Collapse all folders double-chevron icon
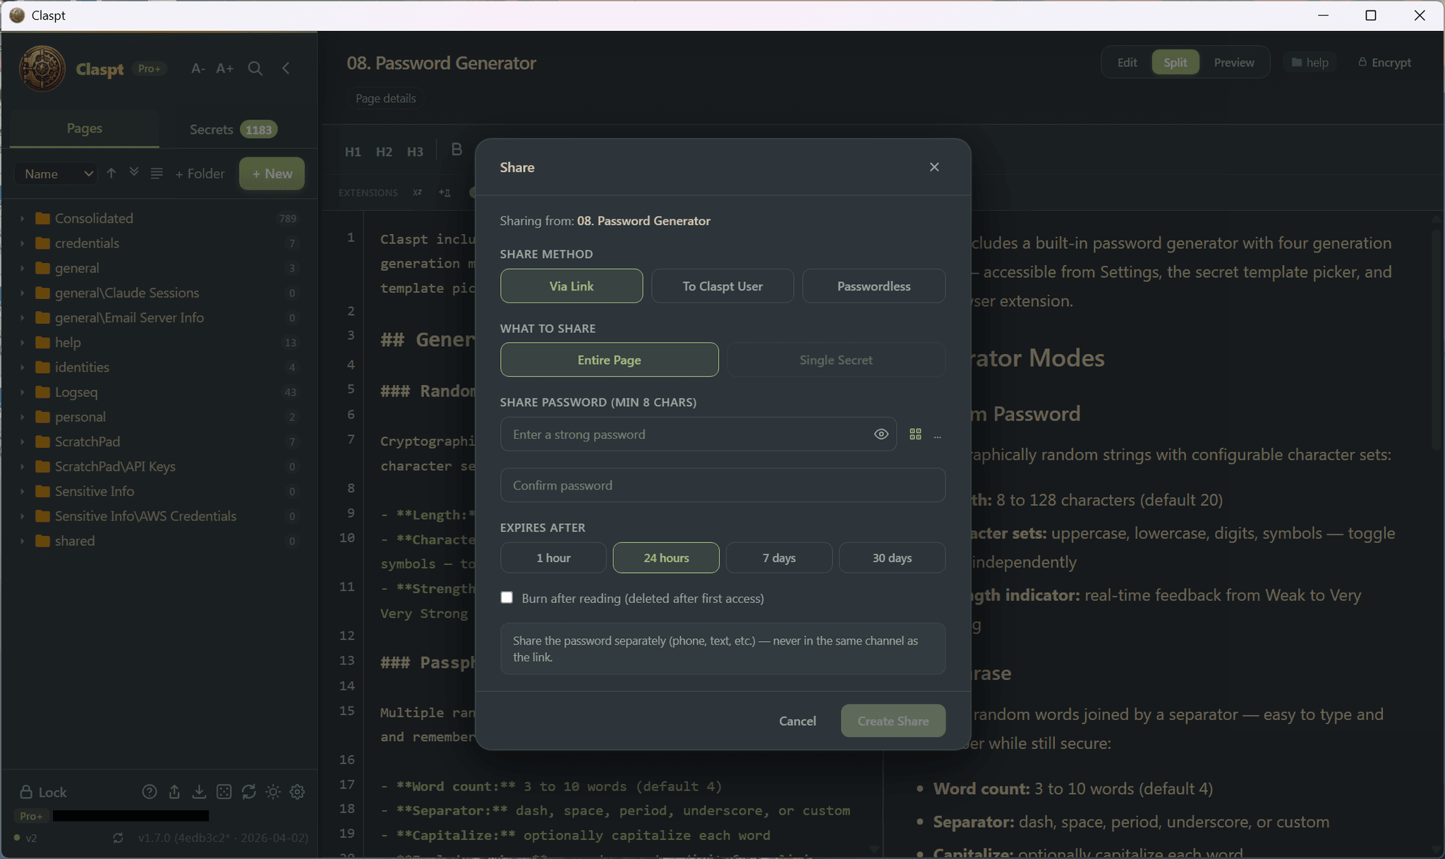Image resolution: width=1445 pixels, height=859 pixels. (x=133, y=173)
